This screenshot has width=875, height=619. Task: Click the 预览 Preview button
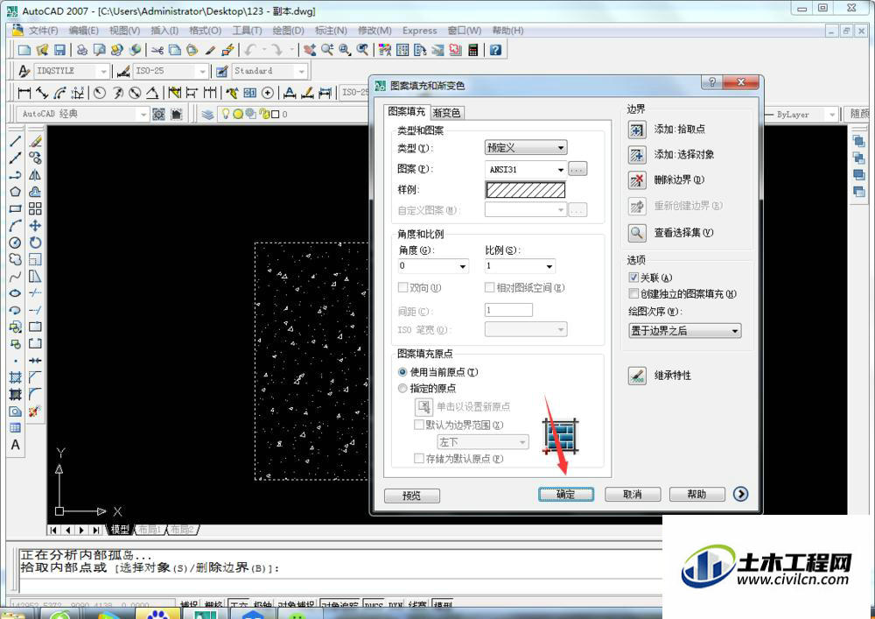point(412,496)
